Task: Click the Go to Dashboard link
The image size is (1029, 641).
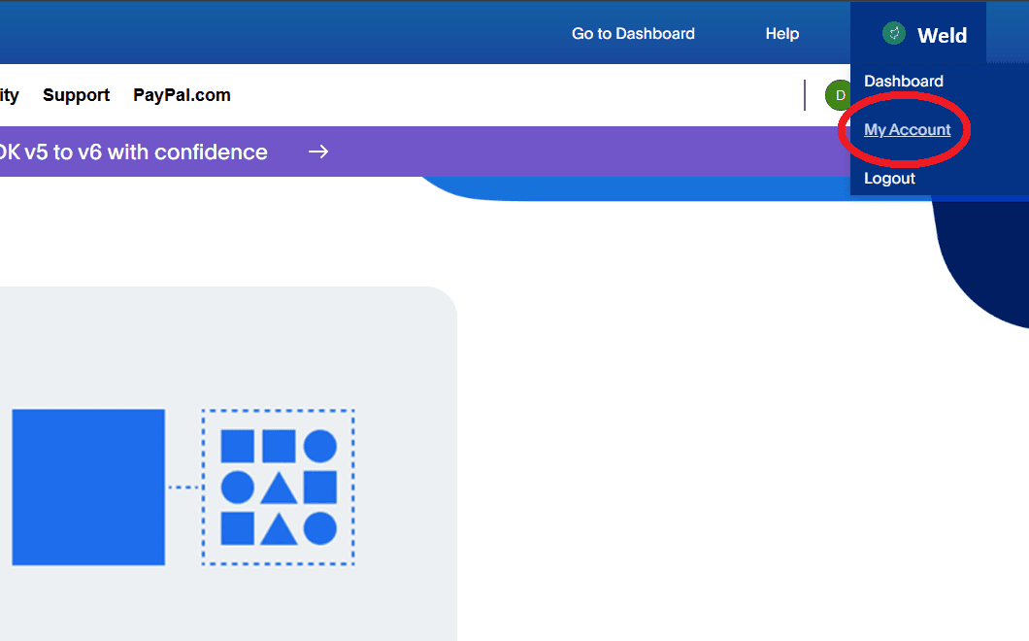Action: [x=633, y=33]
